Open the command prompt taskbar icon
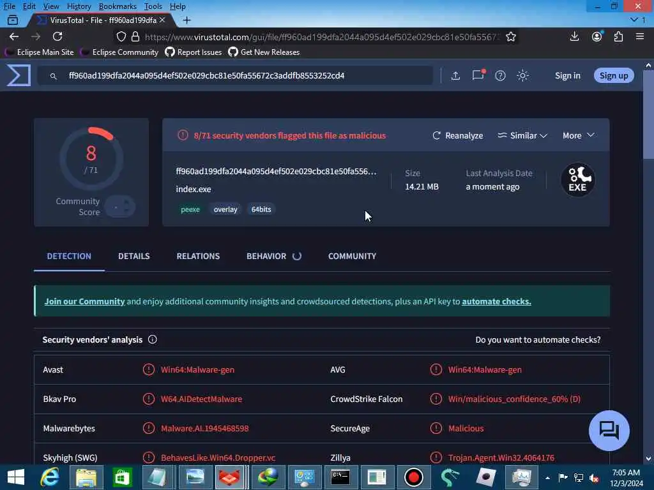654x490 pixels. [340, 477]
